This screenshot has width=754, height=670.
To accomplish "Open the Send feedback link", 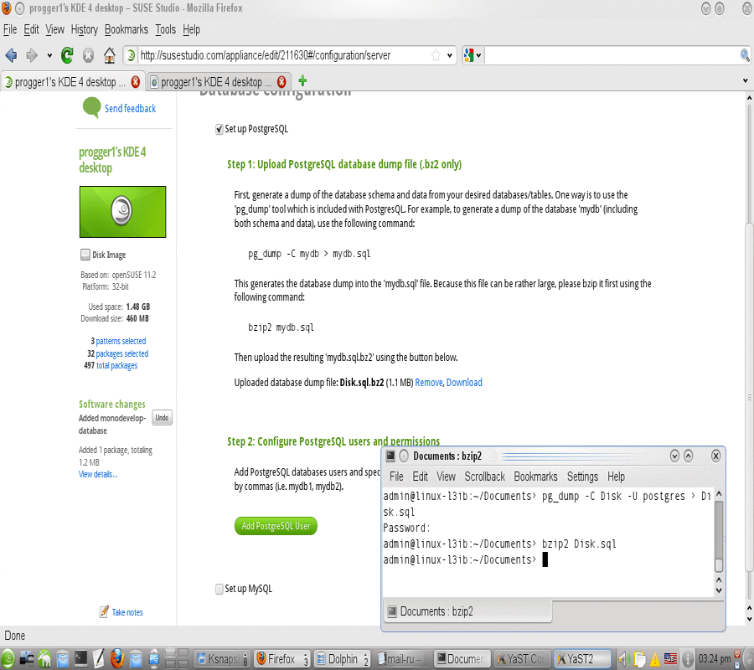I will pos(131,109).
